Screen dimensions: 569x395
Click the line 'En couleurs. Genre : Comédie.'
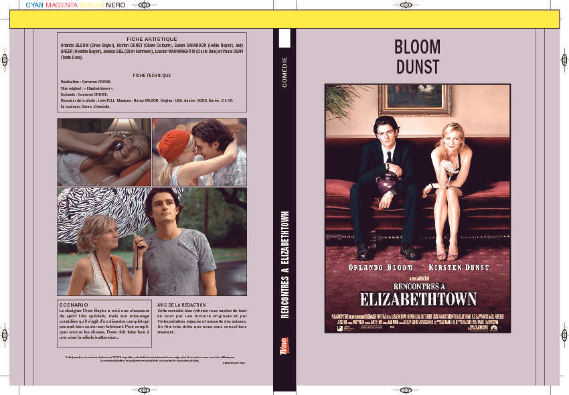click(85, 106)
